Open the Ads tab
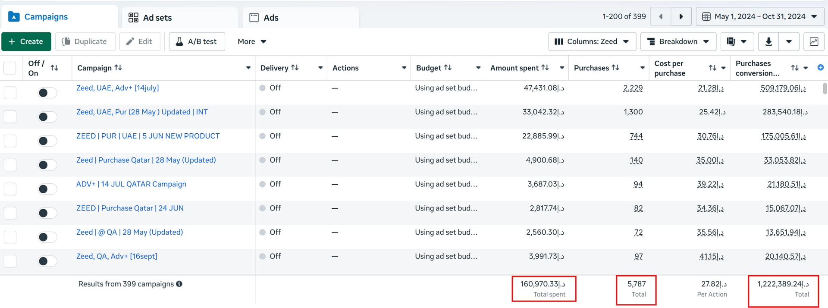 (301, 18)
